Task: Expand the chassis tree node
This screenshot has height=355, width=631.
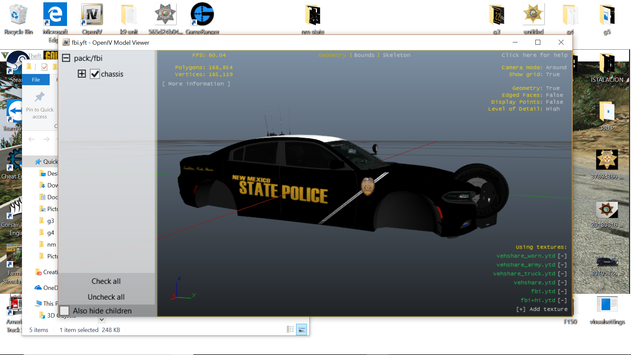Action: (82, 74)
